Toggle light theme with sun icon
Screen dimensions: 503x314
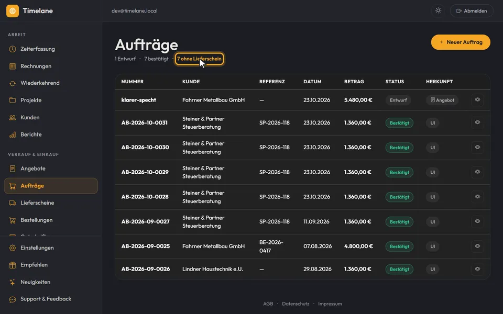(438, 10)
